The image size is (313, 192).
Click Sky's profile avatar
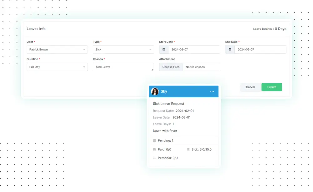(x=155, y=91)
